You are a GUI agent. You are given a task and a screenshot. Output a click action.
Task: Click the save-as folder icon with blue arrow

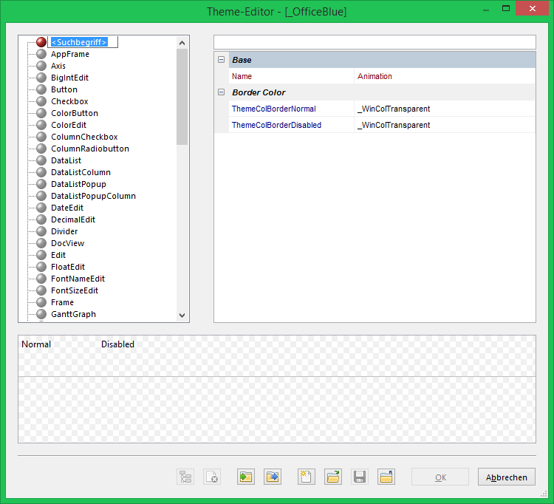click(386, 477)
